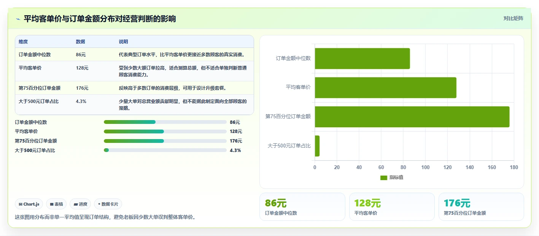This screenshot has width=539, height=236.
Task: Open the 86元 订单金额中位数 data card
Action: [302, 207]
